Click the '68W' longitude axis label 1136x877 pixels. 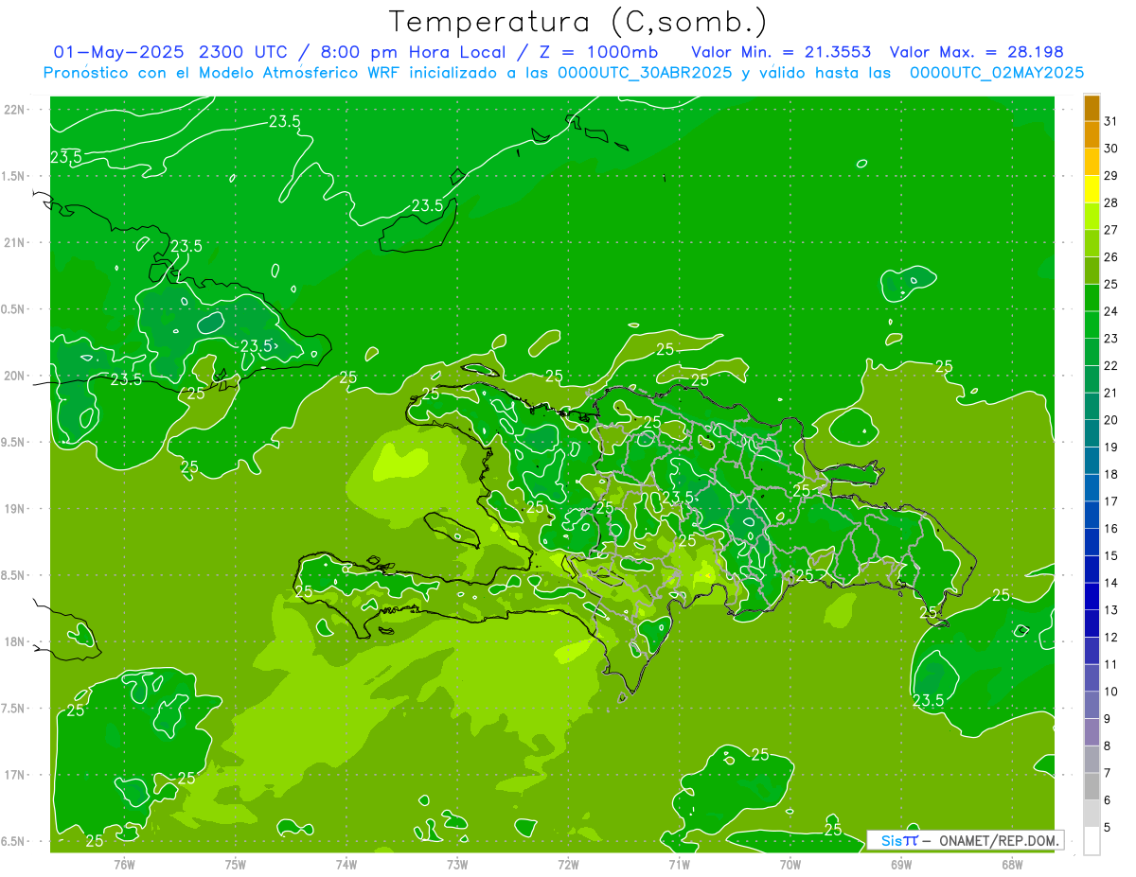click(x=1011, y=864)
